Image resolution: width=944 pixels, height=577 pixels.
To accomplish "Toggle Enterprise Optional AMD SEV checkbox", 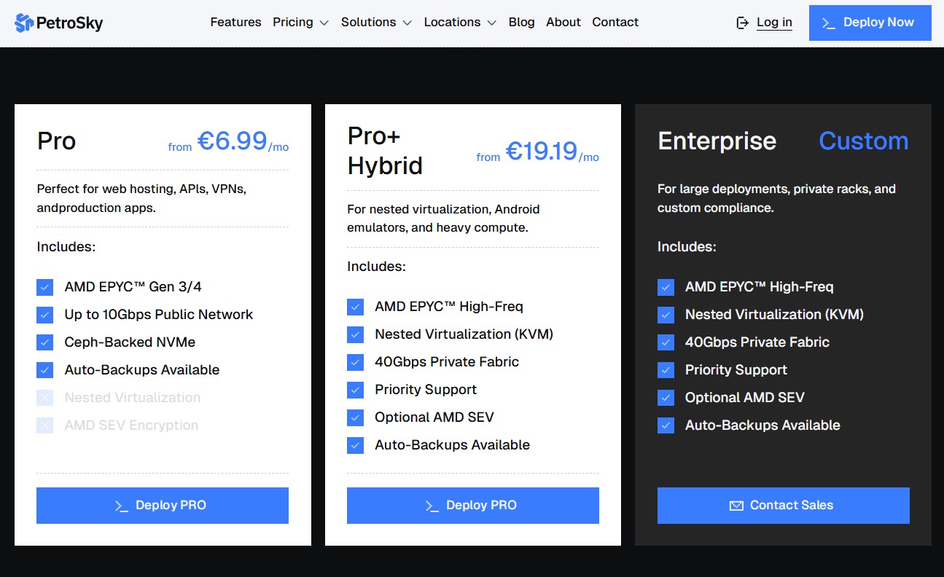I will tap(666, 398).
